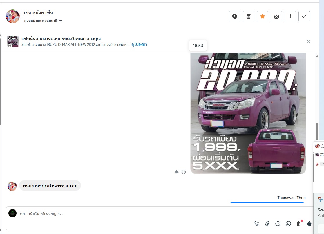Mark conversation as unread envelope icon

pos(276,16)
